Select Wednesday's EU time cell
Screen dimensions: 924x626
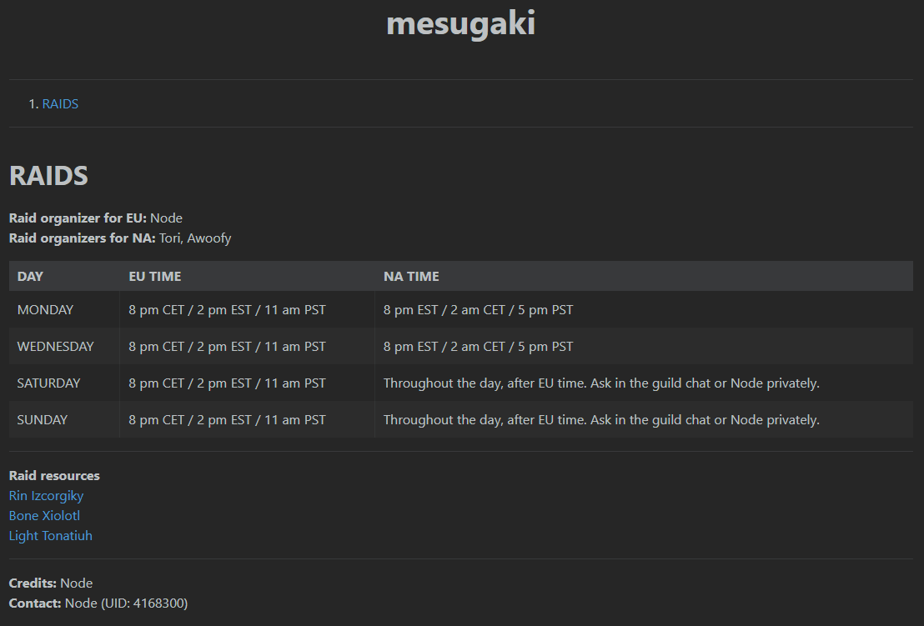(247, 346)
